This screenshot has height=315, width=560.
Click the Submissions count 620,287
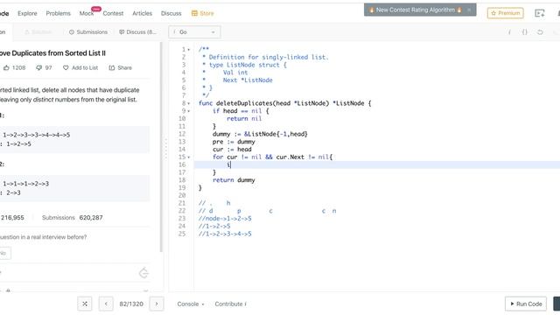click(91, 218)
